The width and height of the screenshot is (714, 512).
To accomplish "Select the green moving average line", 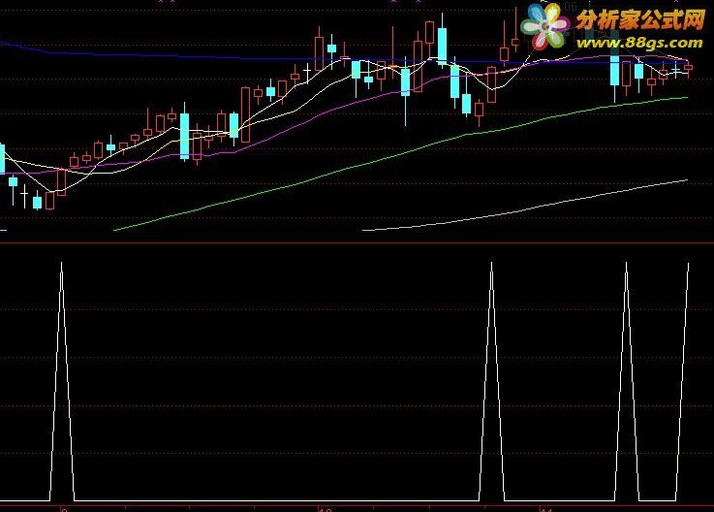I will [401, 153].
